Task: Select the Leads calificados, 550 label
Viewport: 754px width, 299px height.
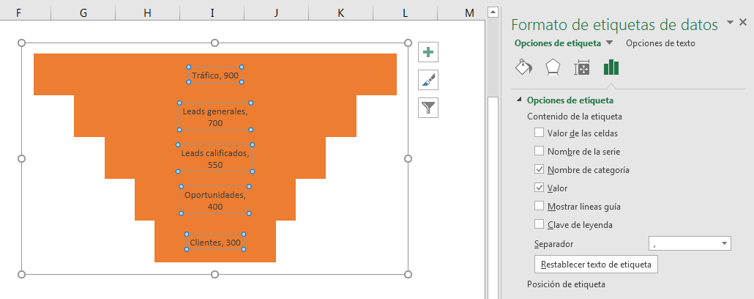Action: pos(215,158)
